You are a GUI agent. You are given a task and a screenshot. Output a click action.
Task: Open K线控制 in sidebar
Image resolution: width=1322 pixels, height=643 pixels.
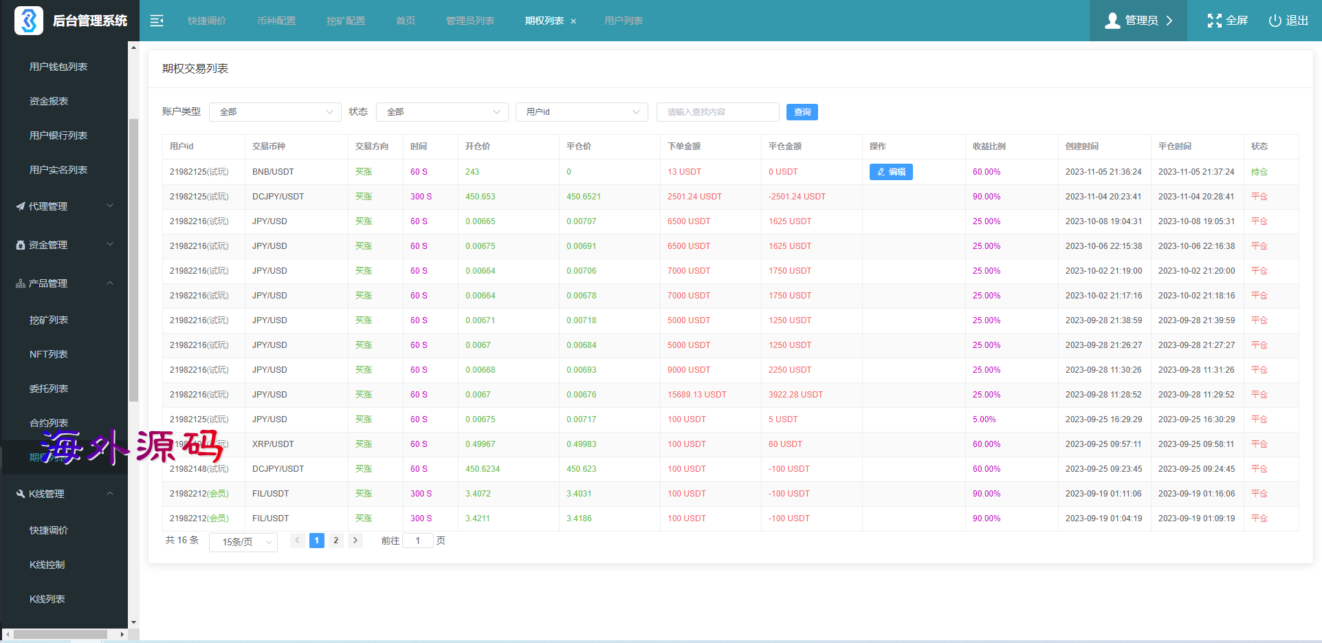tap(47, 565)
